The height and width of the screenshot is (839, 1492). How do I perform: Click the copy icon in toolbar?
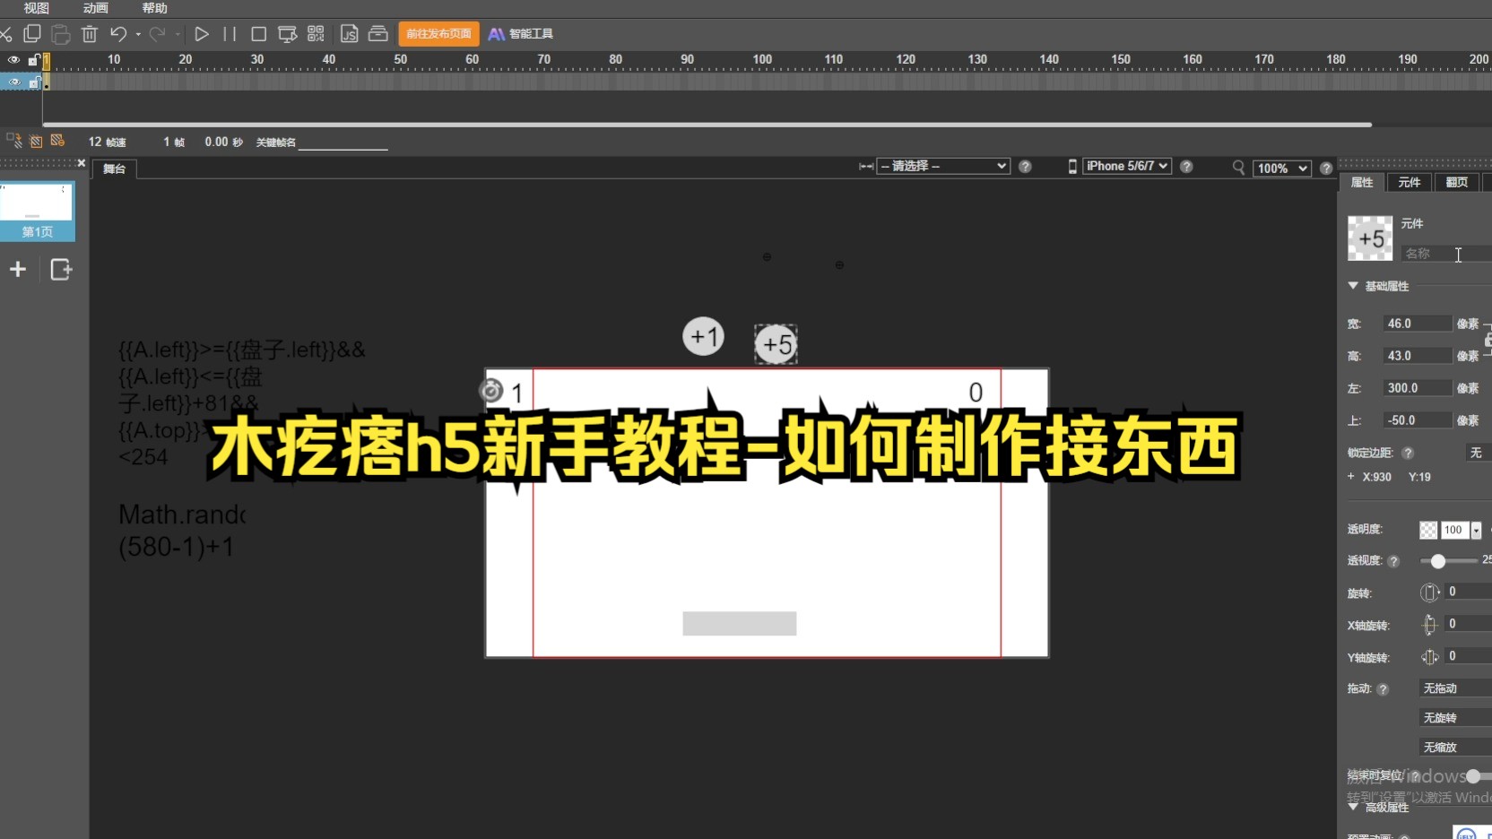pyautogui.click(x=32, y=34)
